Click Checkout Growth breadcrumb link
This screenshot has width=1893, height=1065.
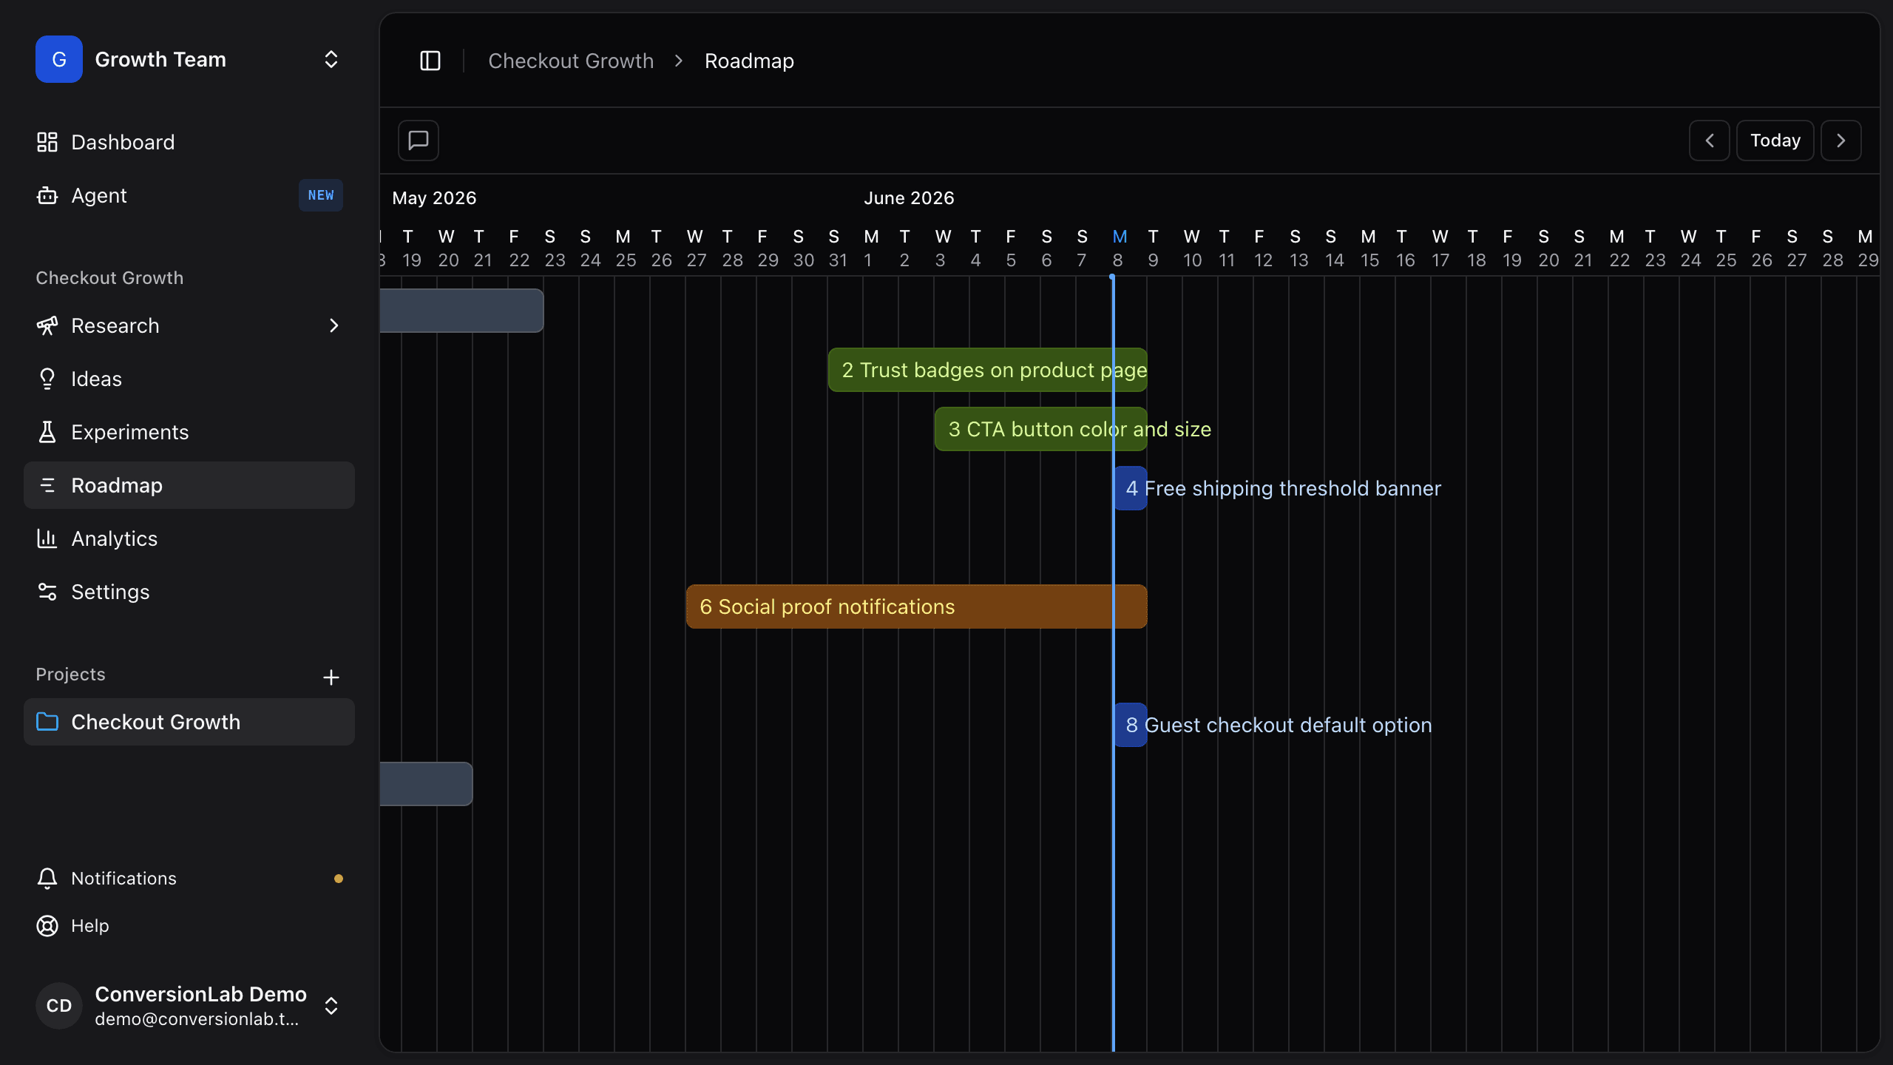[x=571, y=61]
